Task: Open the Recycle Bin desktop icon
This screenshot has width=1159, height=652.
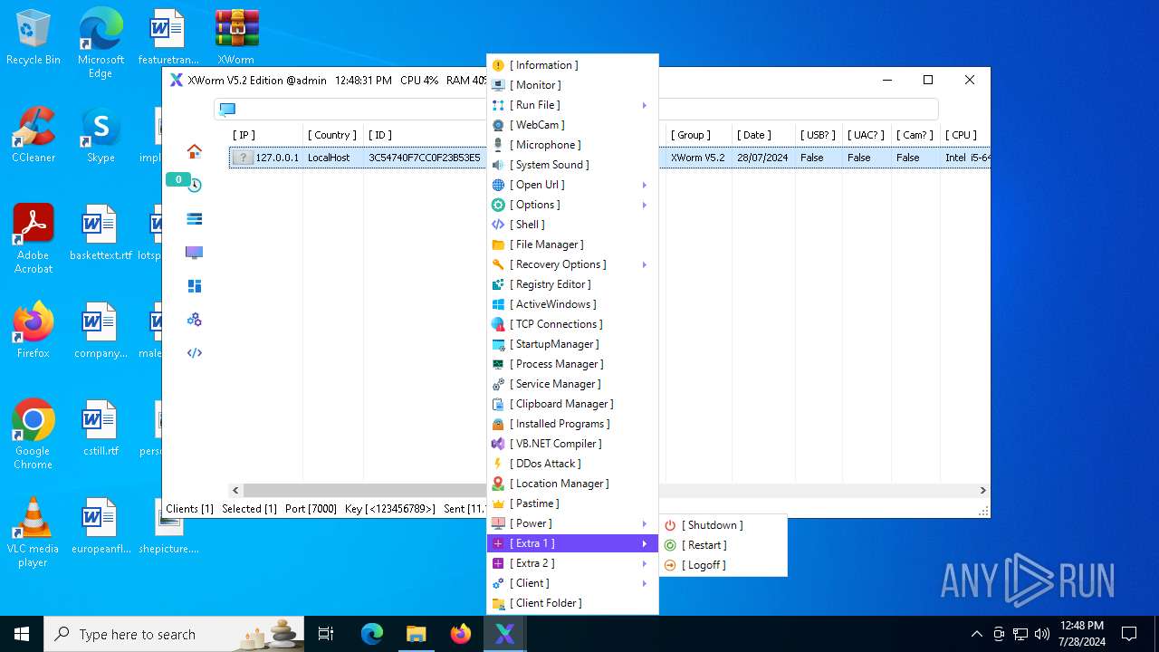Action: [34, 38]
